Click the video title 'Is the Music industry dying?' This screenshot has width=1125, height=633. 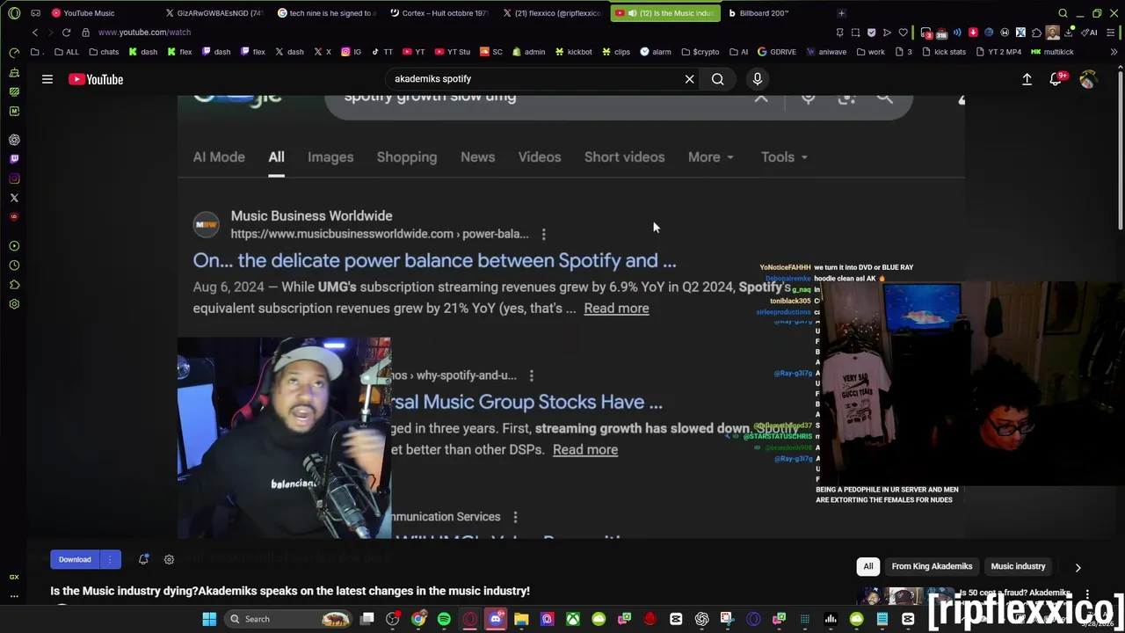click(290, 591)
